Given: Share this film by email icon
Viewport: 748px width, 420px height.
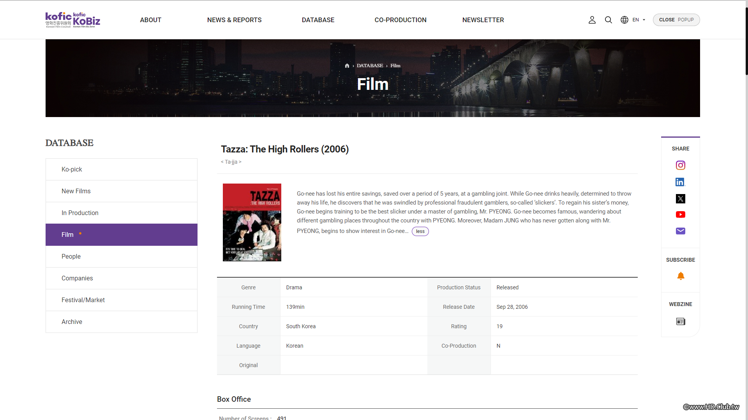Looking at the screenshot, I should coord(680,231).
